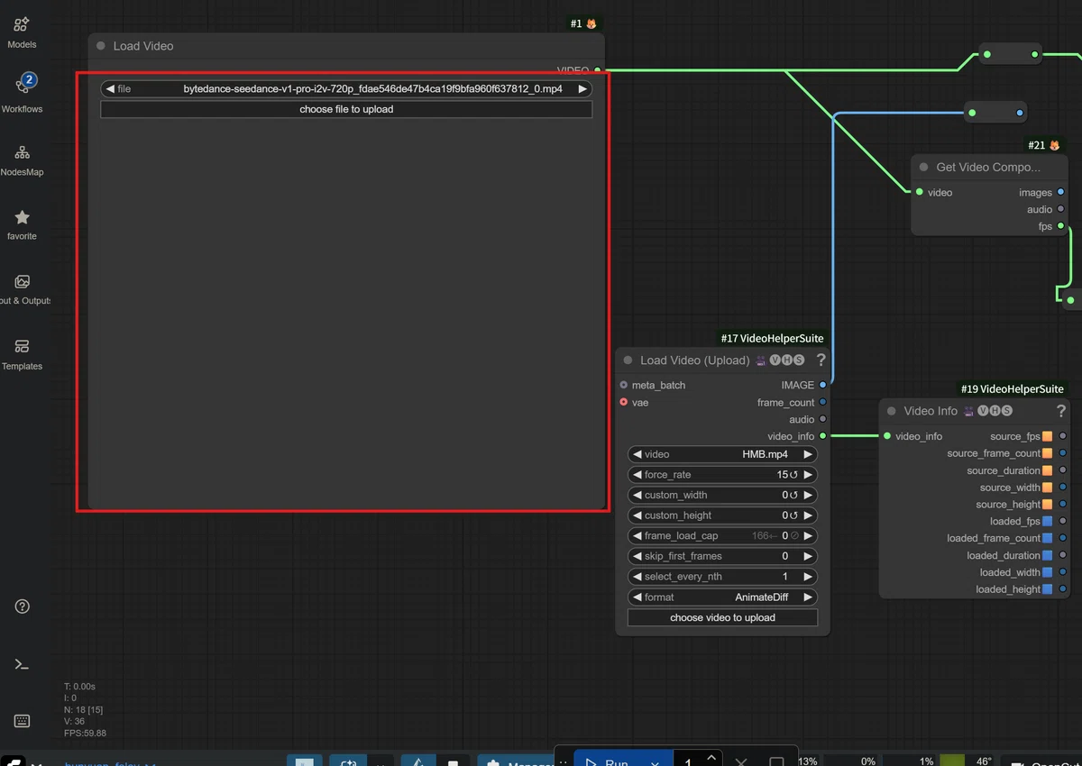This screenshot has height=766, width=1082.
Task: Click the audio output socket of Load Video (Upload)
Action: tap(823, 419)
